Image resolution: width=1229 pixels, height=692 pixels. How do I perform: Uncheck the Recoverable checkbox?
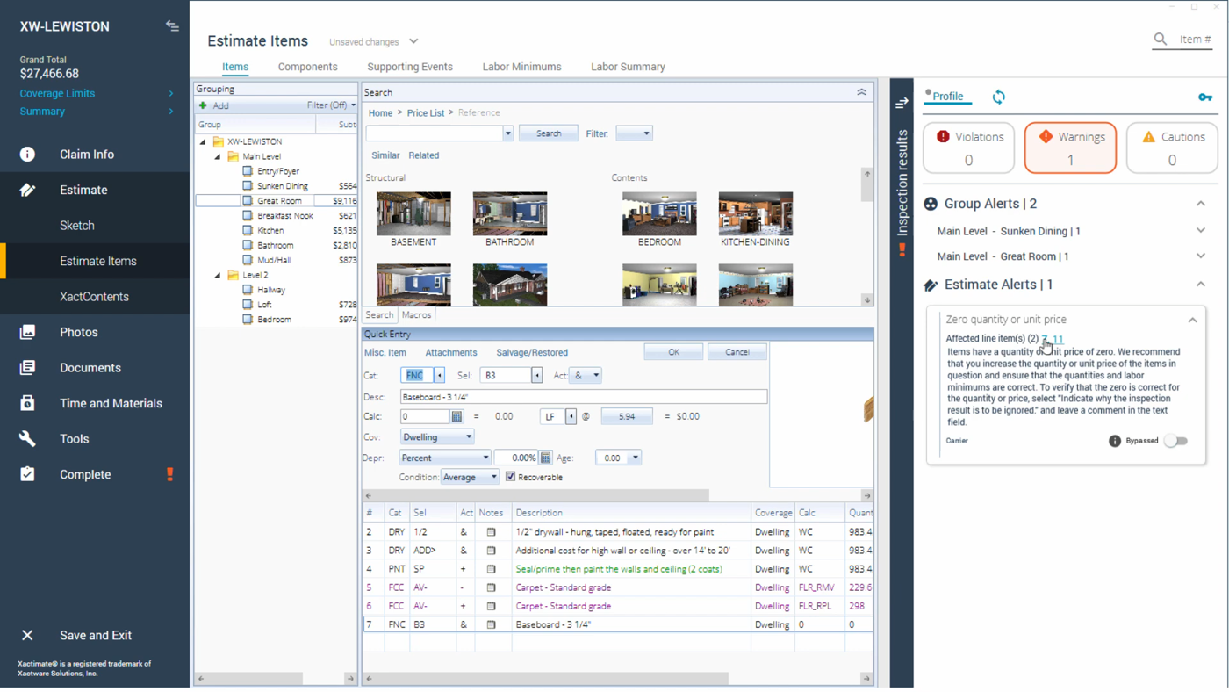coord(510,477)
